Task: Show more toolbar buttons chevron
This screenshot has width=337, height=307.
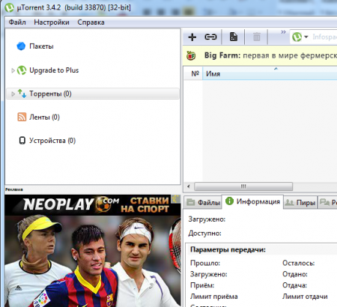Action: (x=283, y=32)
